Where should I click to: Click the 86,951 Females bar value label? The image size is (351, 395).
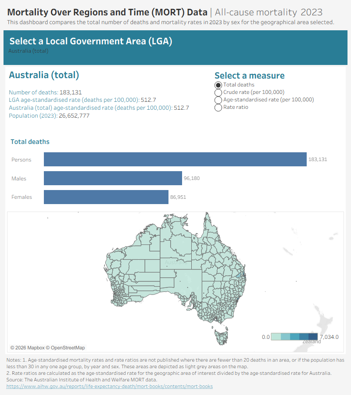click(178, 197)
